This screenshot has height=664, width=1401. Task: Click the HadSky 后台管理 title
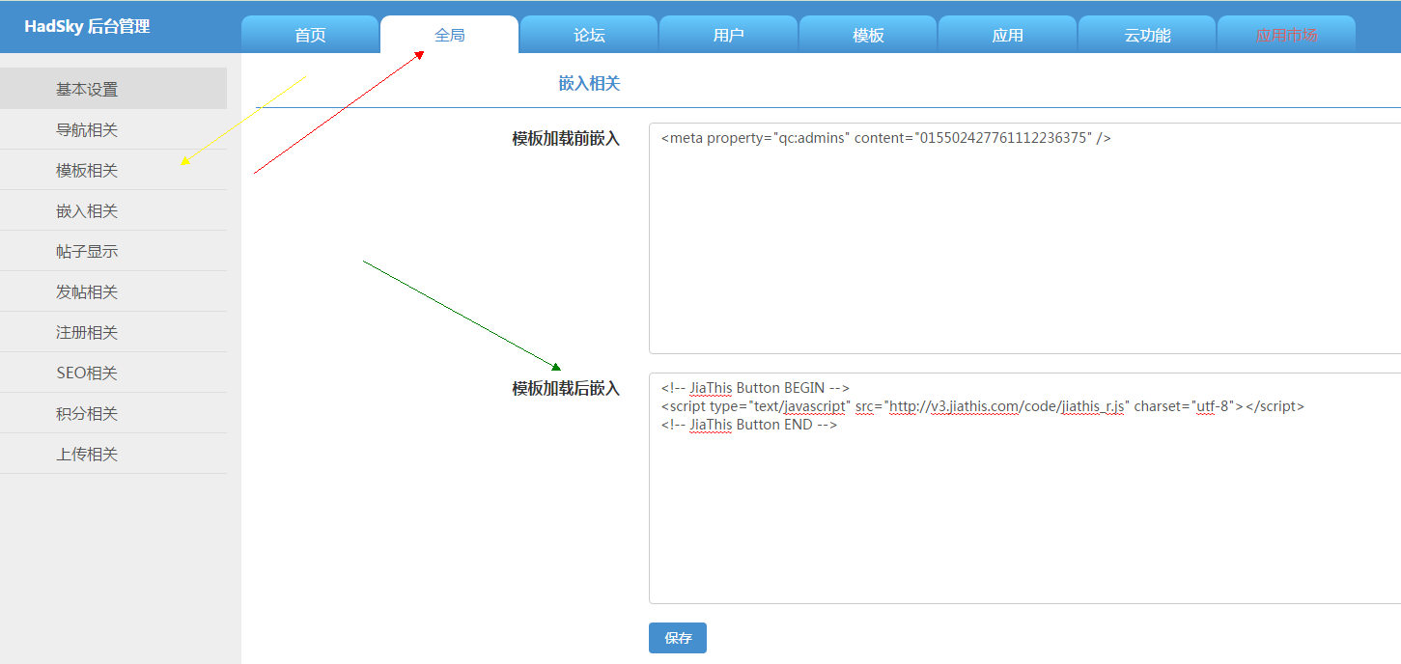point(87,26)
